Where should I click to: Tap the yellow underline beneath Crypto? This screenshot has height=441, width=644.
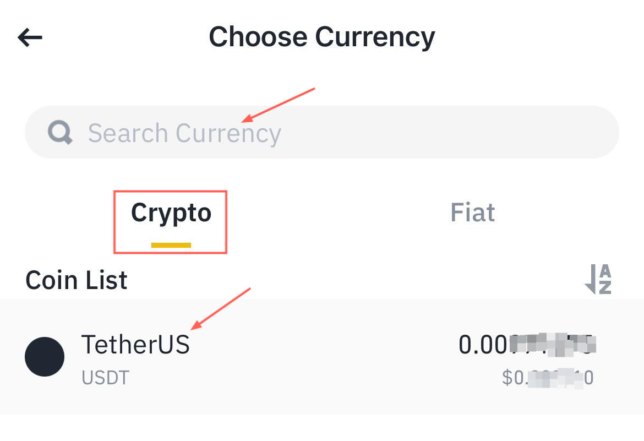[x=171, y=246]
